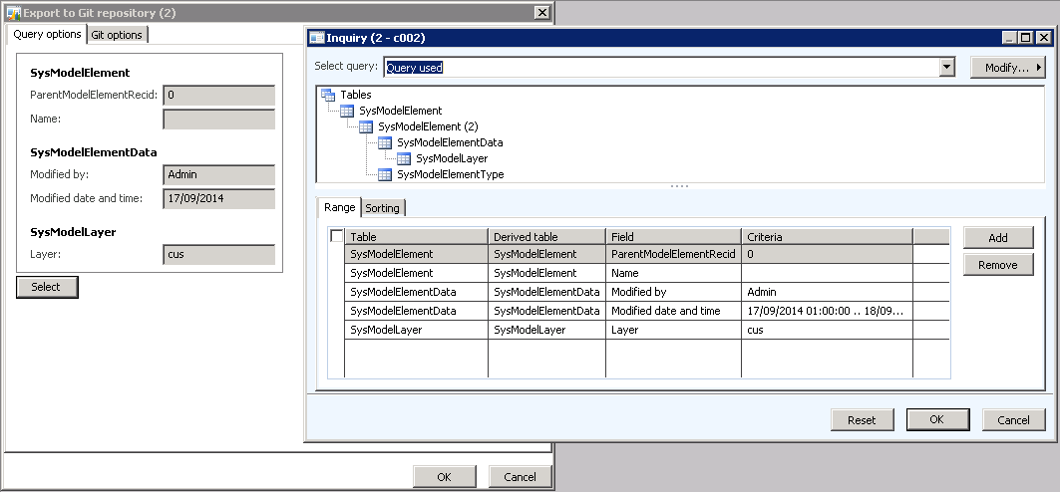
Task: Click the Modified by input field
Action: coord(218,174)
